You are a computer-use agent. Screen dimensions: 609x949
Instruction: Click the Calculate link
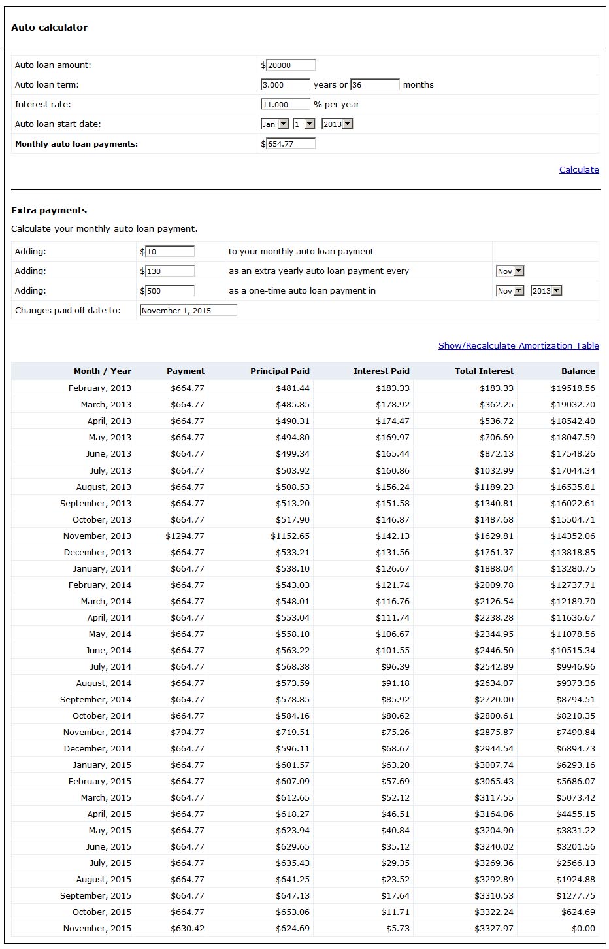tap(579, 169)
